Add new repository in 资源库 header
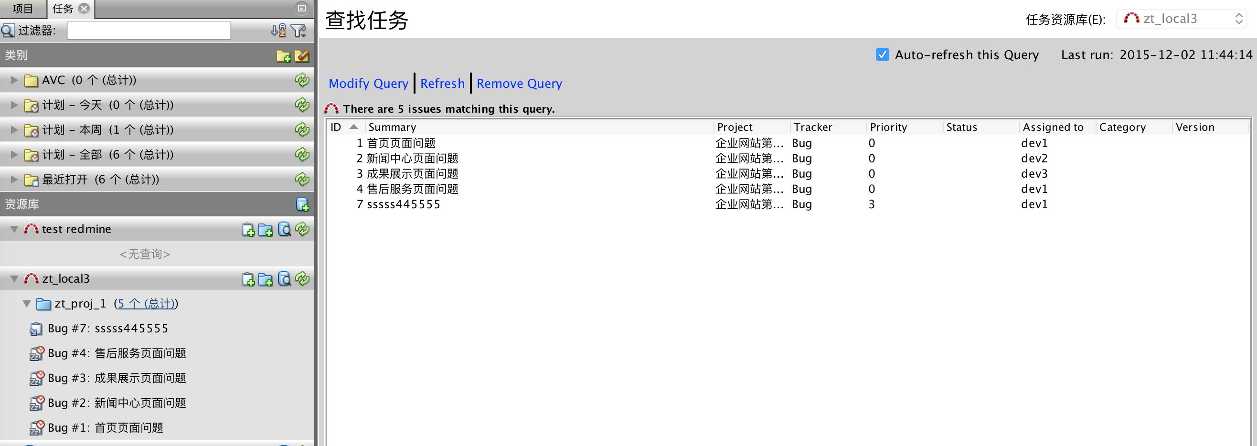The image size is (1257, 446). 302,204
